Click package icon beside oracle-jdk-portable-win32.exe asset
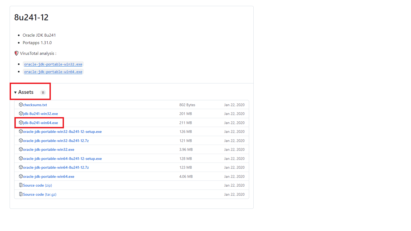This screenshot has height=231, width=411. [21, 149]
